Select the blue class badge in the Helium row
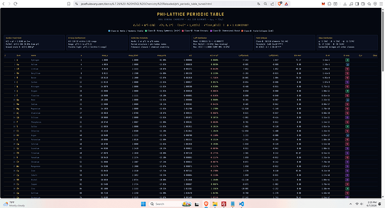This screenshot has width=385, height=208. pyautogui.click(x=347, y=64)
